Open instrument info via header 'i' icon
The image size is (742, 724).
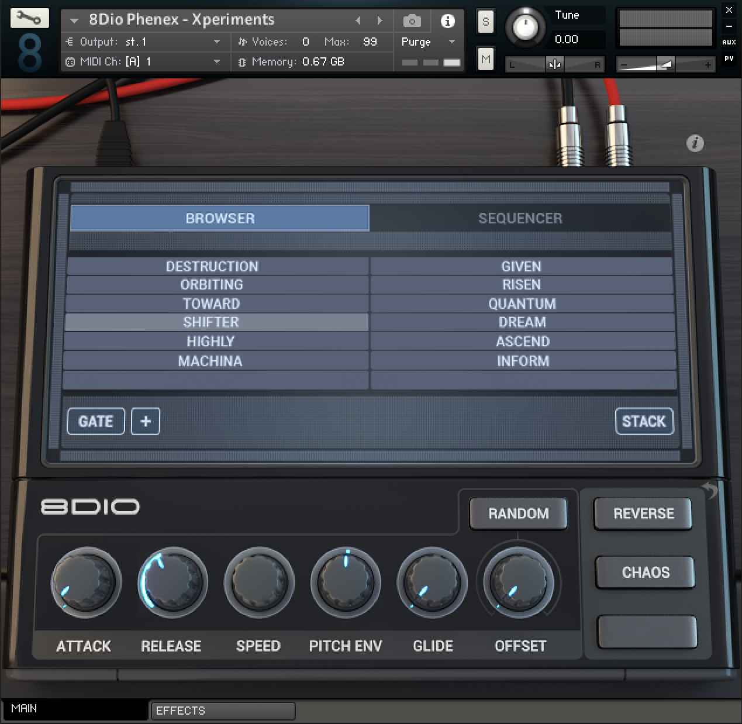[x=447, y=22]
